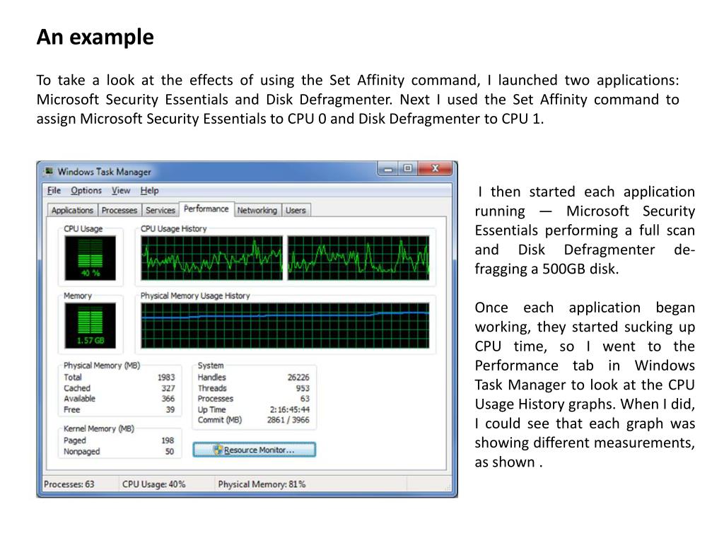Open the File menu
Image resolution: width=724 pixels, height=543 pixels.
point(54,190)
